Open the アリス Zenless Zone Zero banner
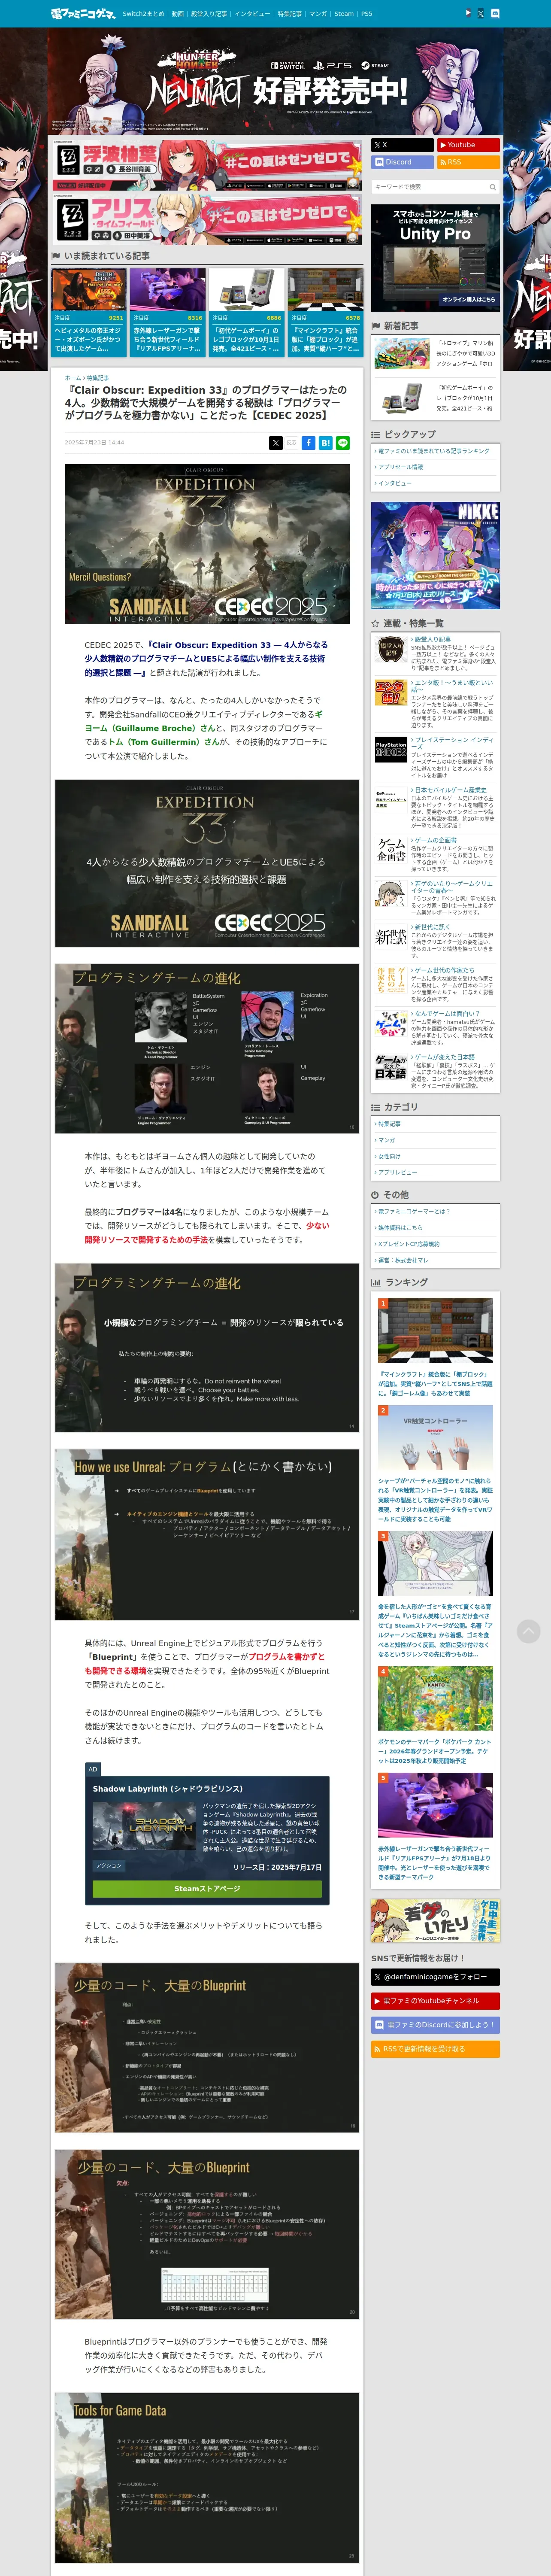 (x=207, y=220)
